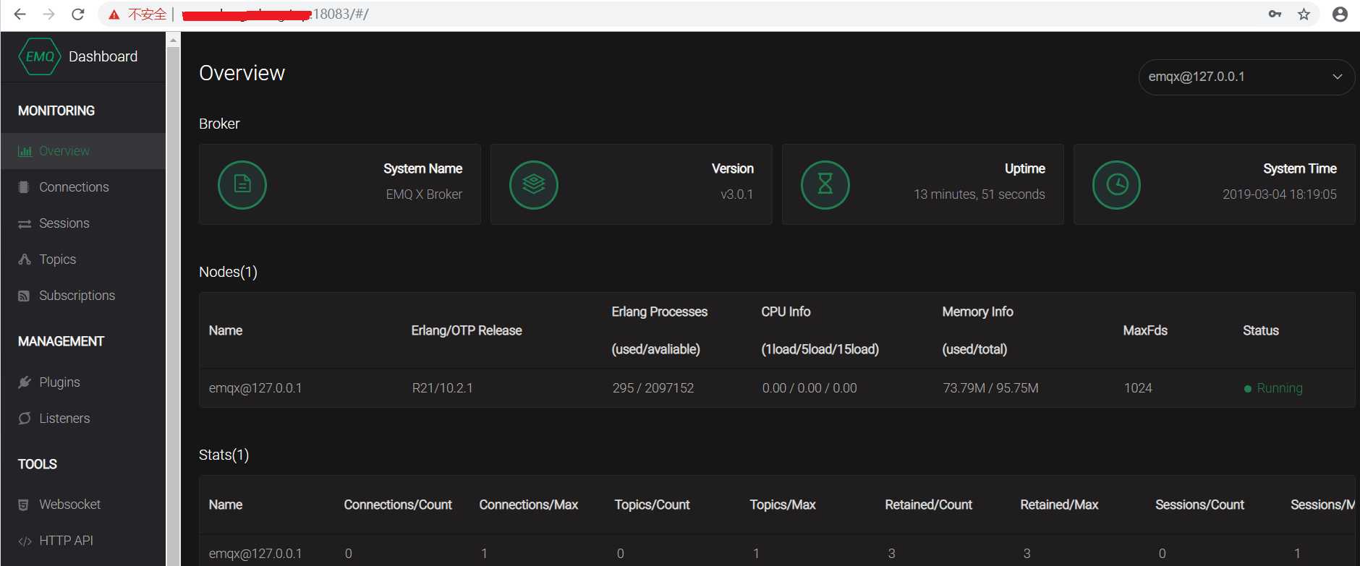Image resolution: width=1360 pixels, height=566 pixels.
Task: Click the Topics/Max column header
Action: tap(783, 505)
